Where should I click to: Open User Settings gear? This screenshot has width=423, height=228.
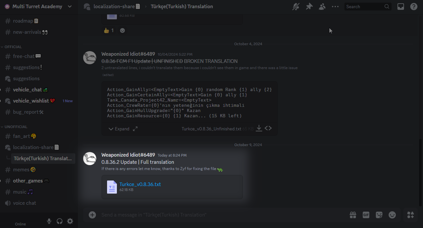(x=70, y=221)
